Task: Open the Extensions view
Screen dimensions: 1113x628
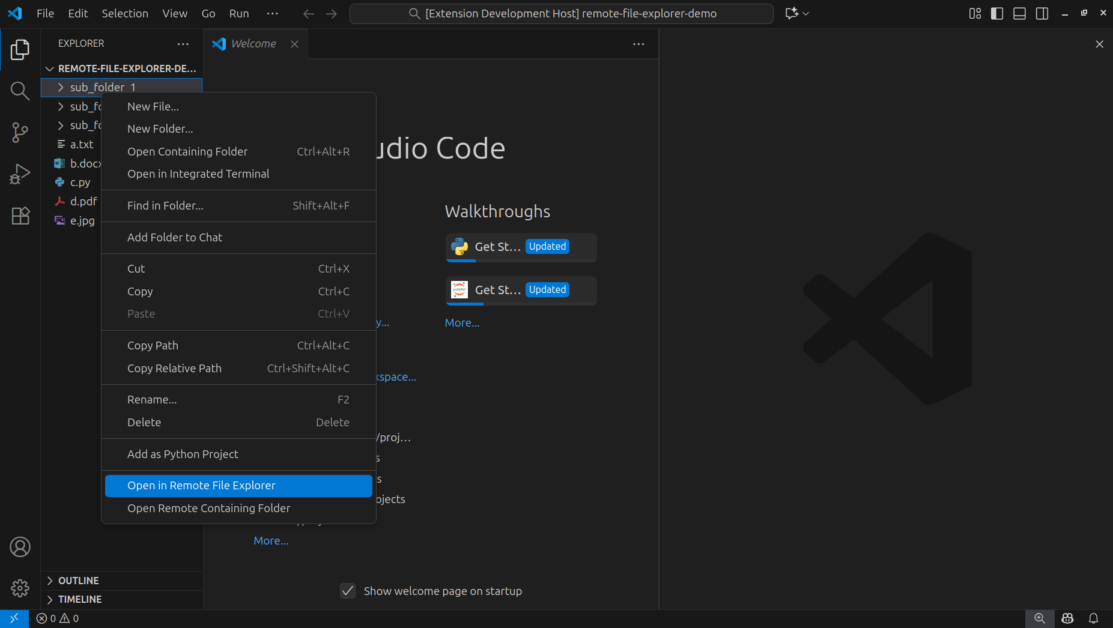Action: point(20,216)
